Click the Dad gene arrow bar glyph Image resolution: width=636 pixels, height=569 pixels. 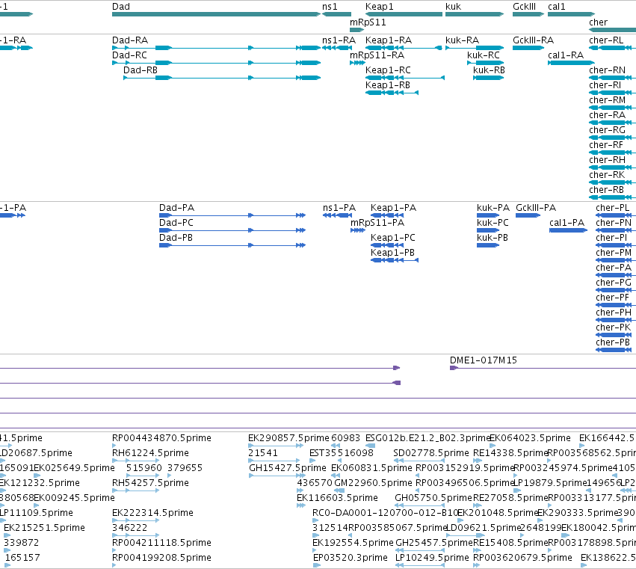coord(217,14)
